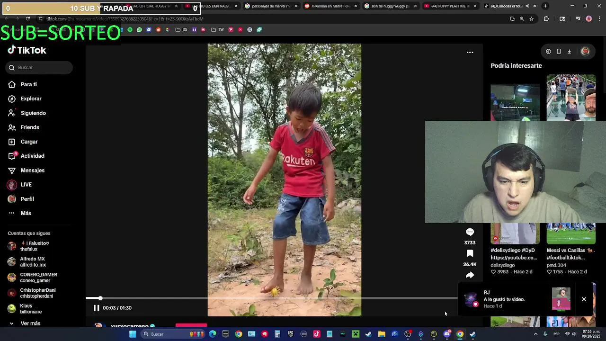606x341 pixels.
Task: Go to the Para ti feed
Action: [28, 84]
